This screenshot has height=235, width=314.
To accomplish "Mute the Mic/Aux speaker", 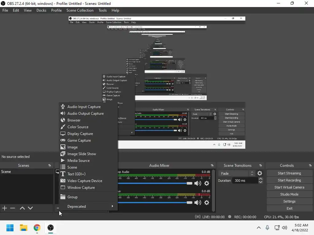I will coord(198,203).
